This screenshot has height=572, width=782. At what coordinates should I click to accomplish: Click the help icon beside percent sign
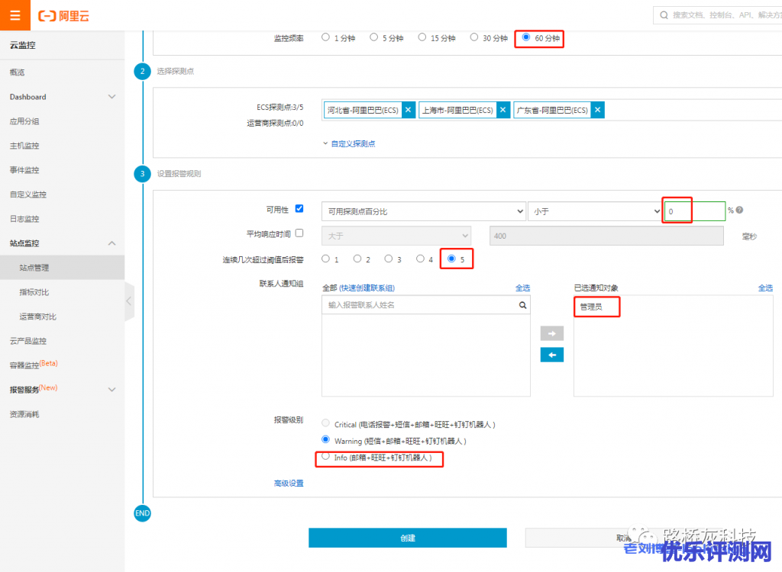tap(739, 210)
